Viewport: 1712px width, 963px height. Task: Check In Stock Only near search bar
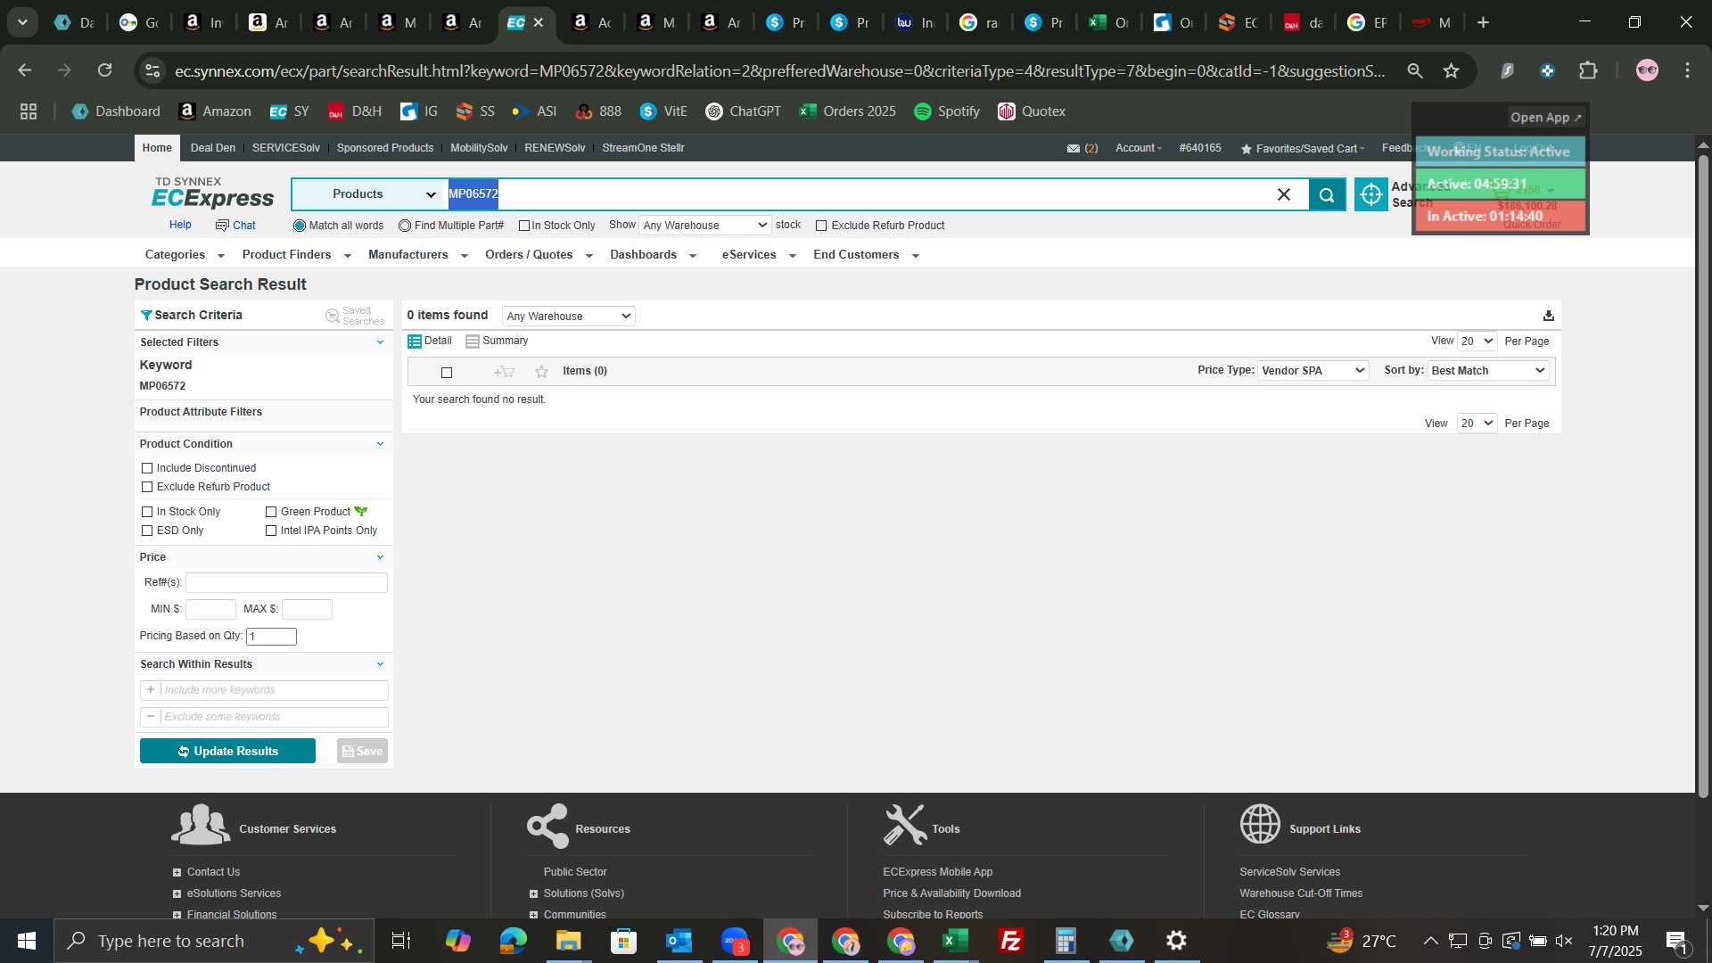click(x=524, y=226)
